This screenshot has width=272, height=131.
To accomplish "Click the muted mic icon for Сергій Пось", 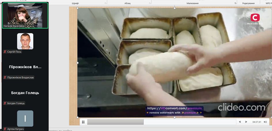I will (5, 52).
